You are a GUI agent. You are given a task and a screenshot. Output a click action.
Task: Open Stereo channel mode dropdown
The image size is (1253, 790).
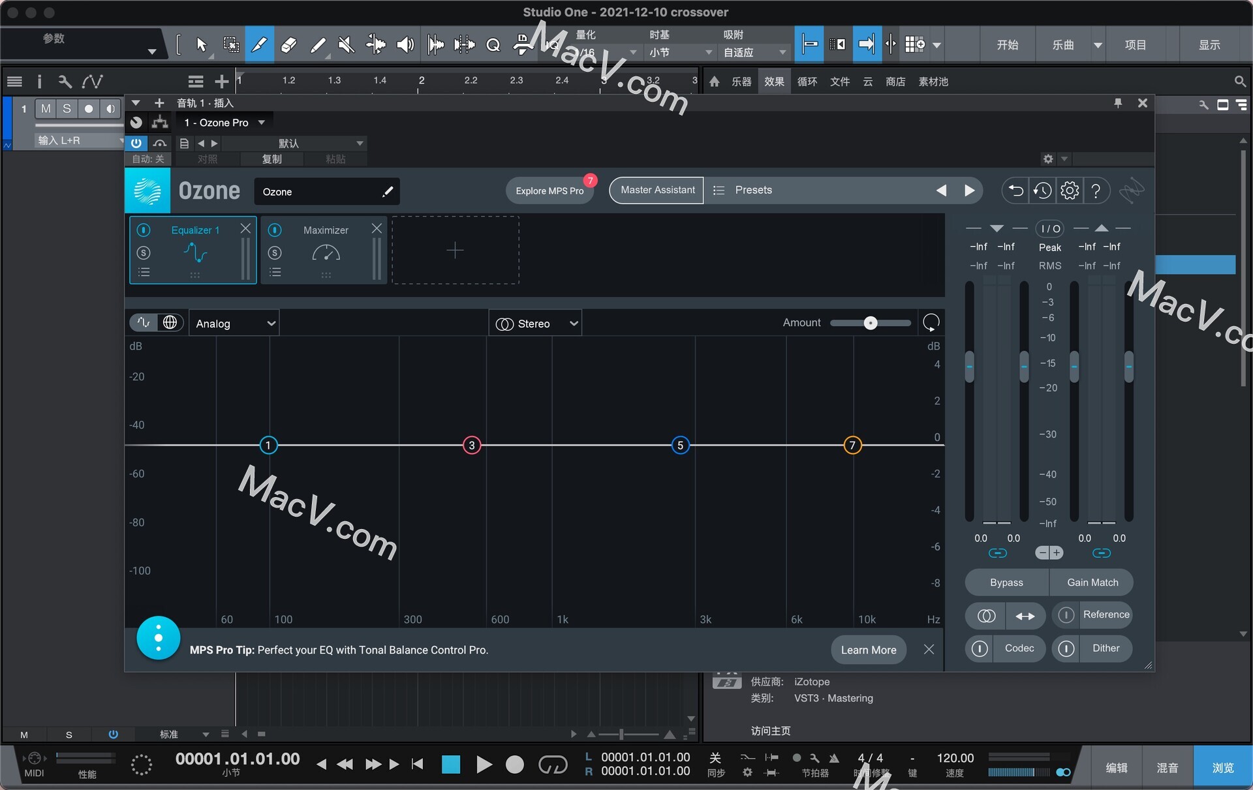click(x=536, y=324)
